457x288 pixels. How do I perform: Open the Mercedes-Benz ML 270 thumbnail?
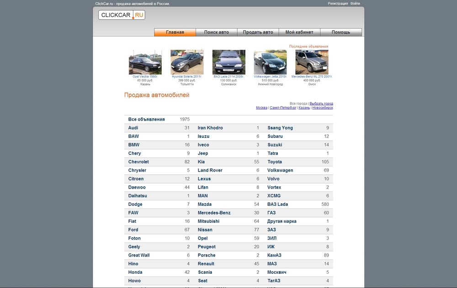pos(312,62)
